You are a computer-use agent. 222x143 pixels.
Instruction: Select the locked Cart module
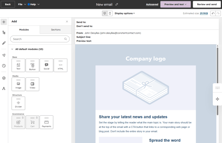tap(33, 122)
